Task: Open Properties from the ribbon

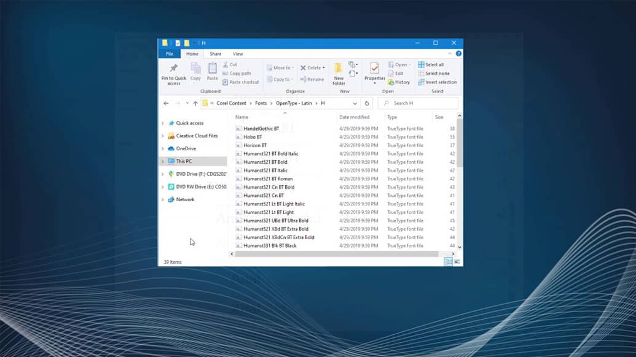Action: pyautogui.click(x=374, y=69)
